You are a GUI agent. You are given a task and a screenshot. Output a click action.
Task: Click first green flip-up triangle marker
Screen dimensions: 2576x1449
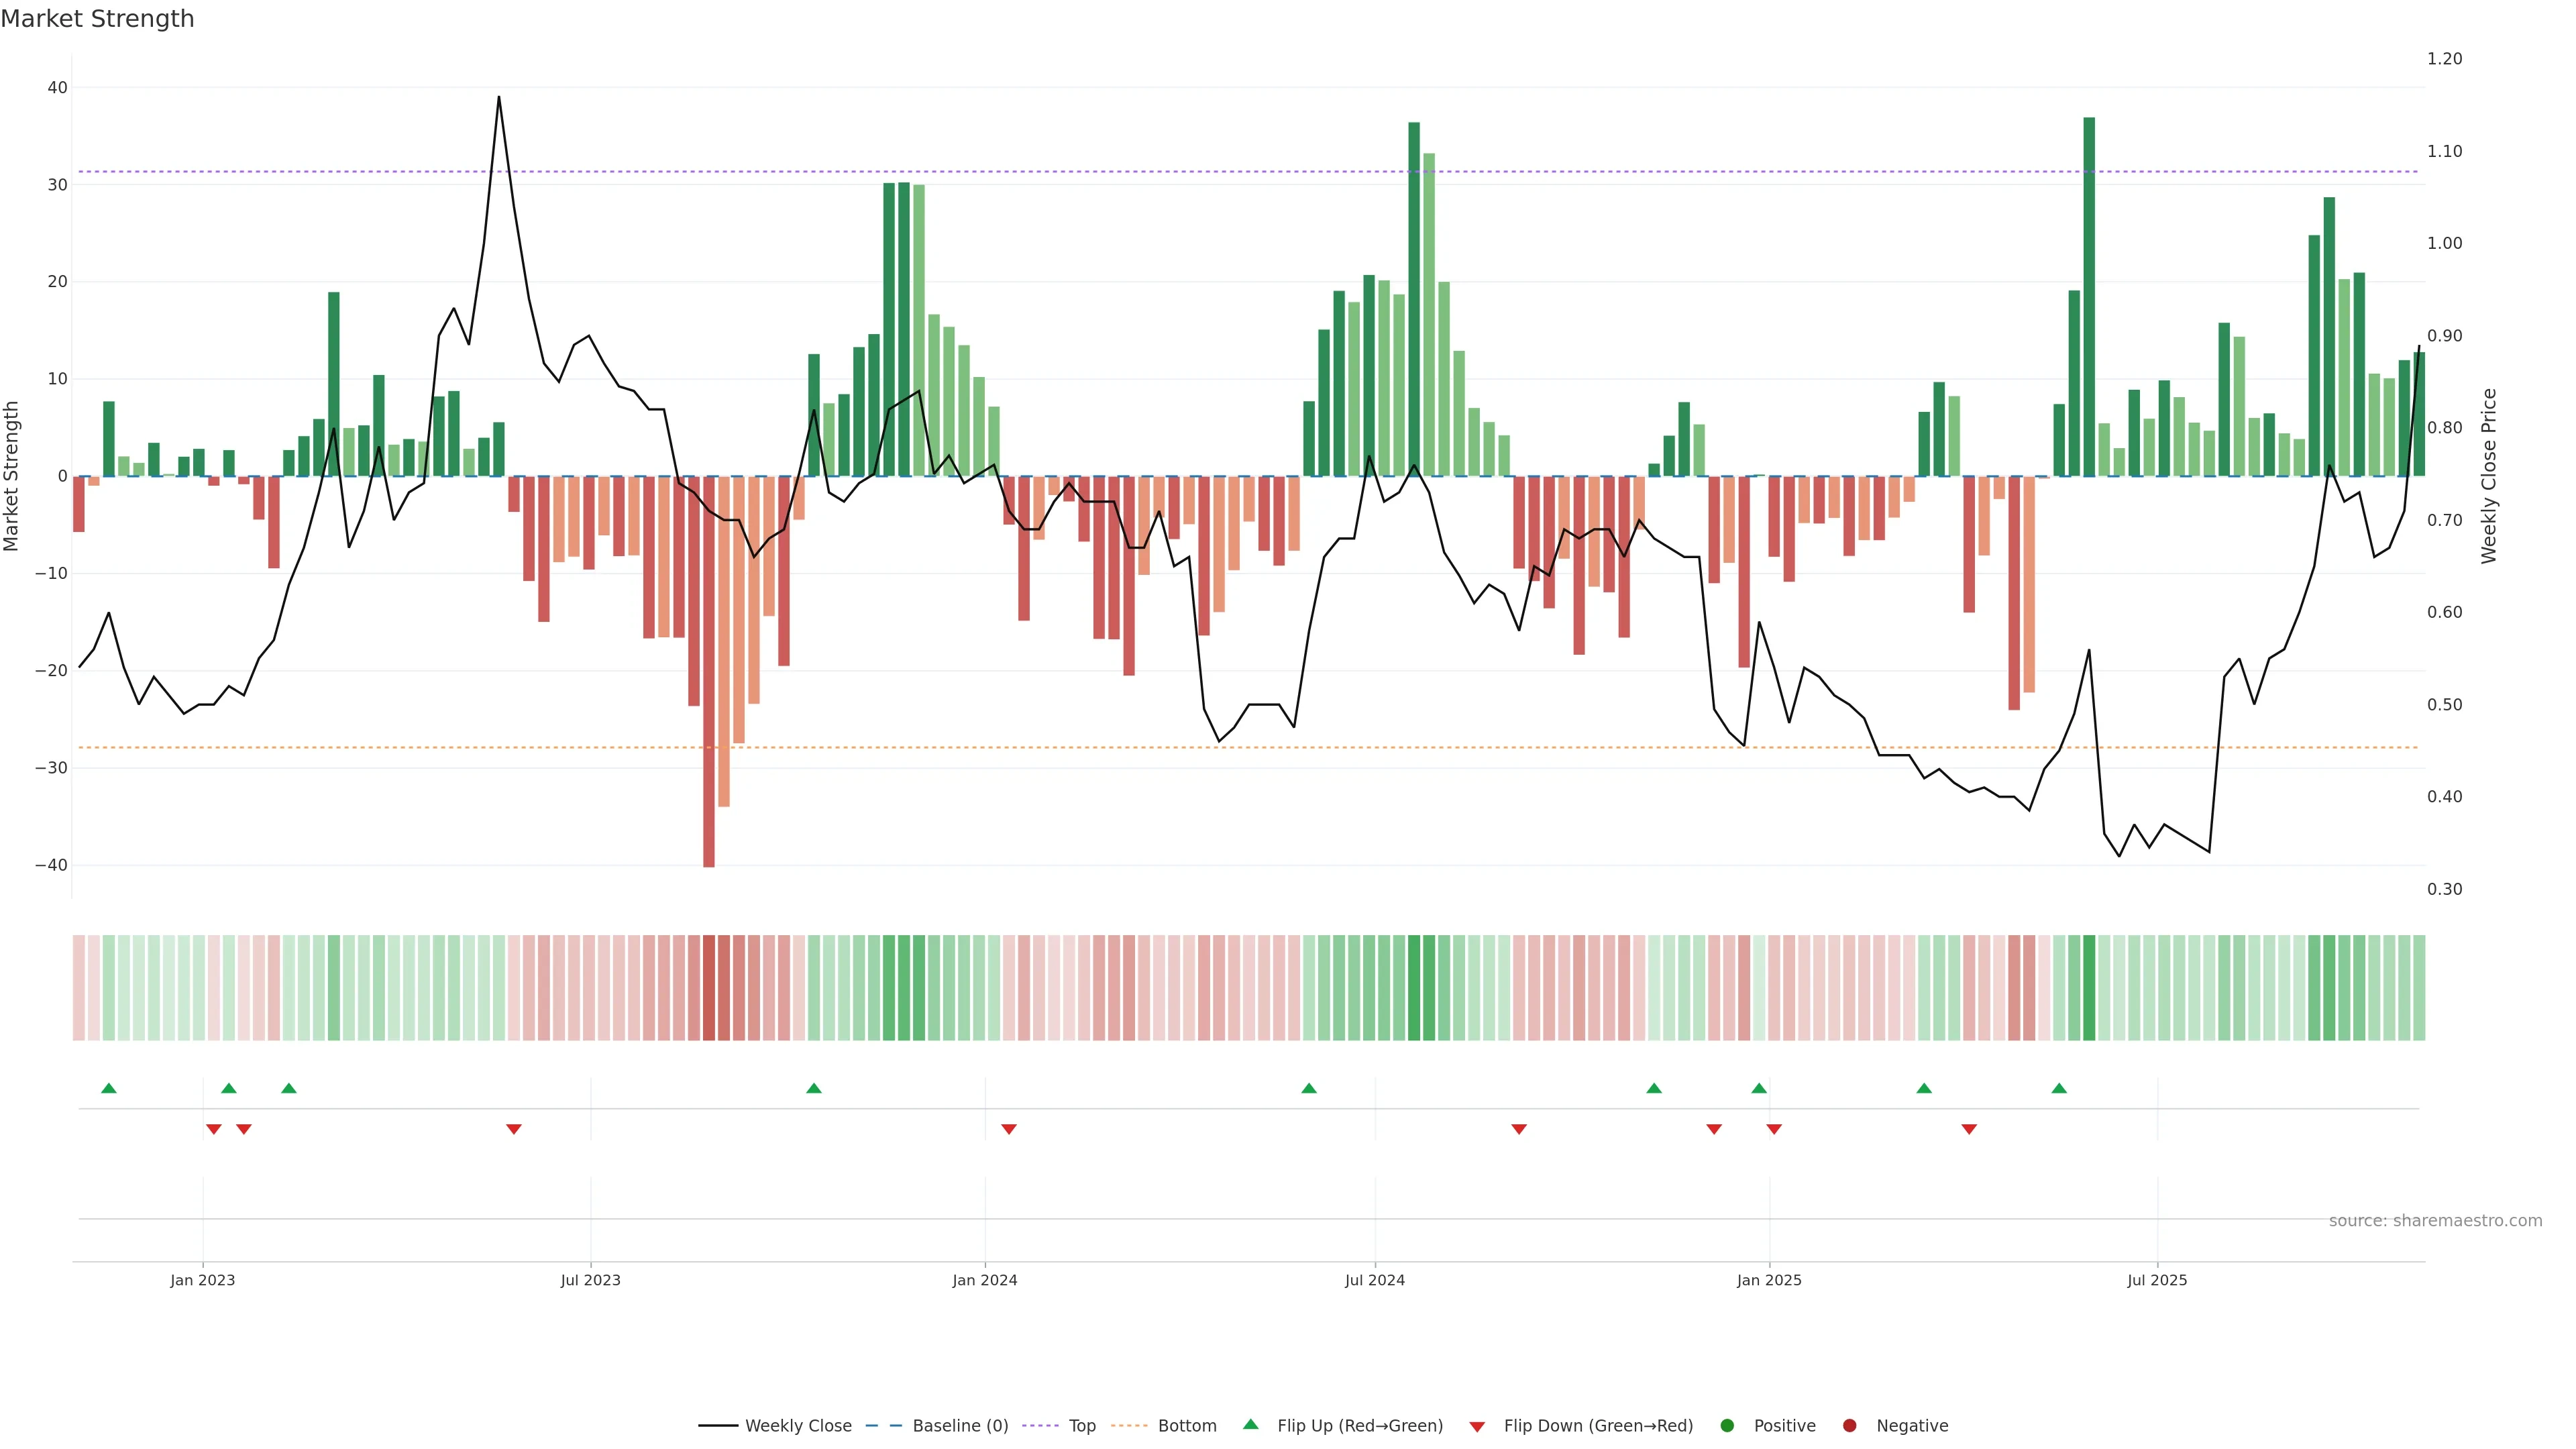point(109,1088)
